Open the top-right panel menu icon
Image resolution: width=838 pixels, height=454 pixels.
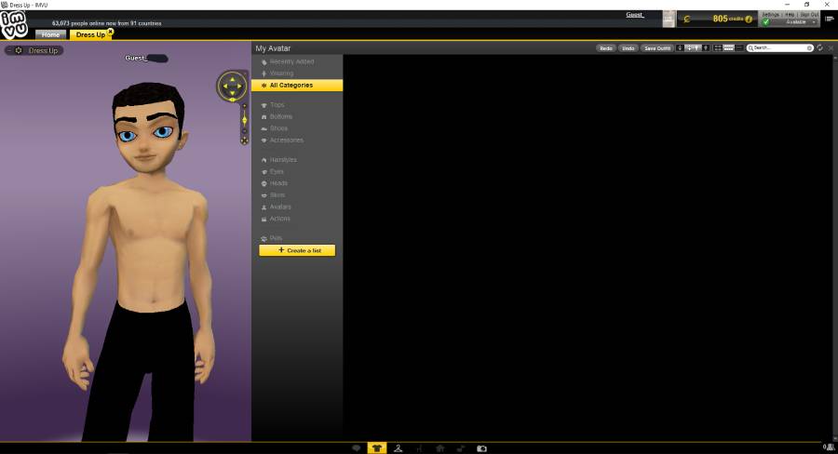point(830,19)
